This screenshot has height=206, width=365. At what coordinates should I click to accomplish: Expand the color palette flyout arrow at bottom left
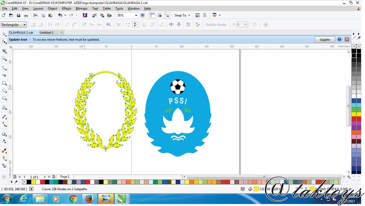click(x=12, y=182)
